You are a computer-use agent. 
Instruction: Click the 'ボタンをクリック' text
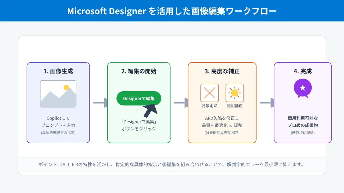139,129
